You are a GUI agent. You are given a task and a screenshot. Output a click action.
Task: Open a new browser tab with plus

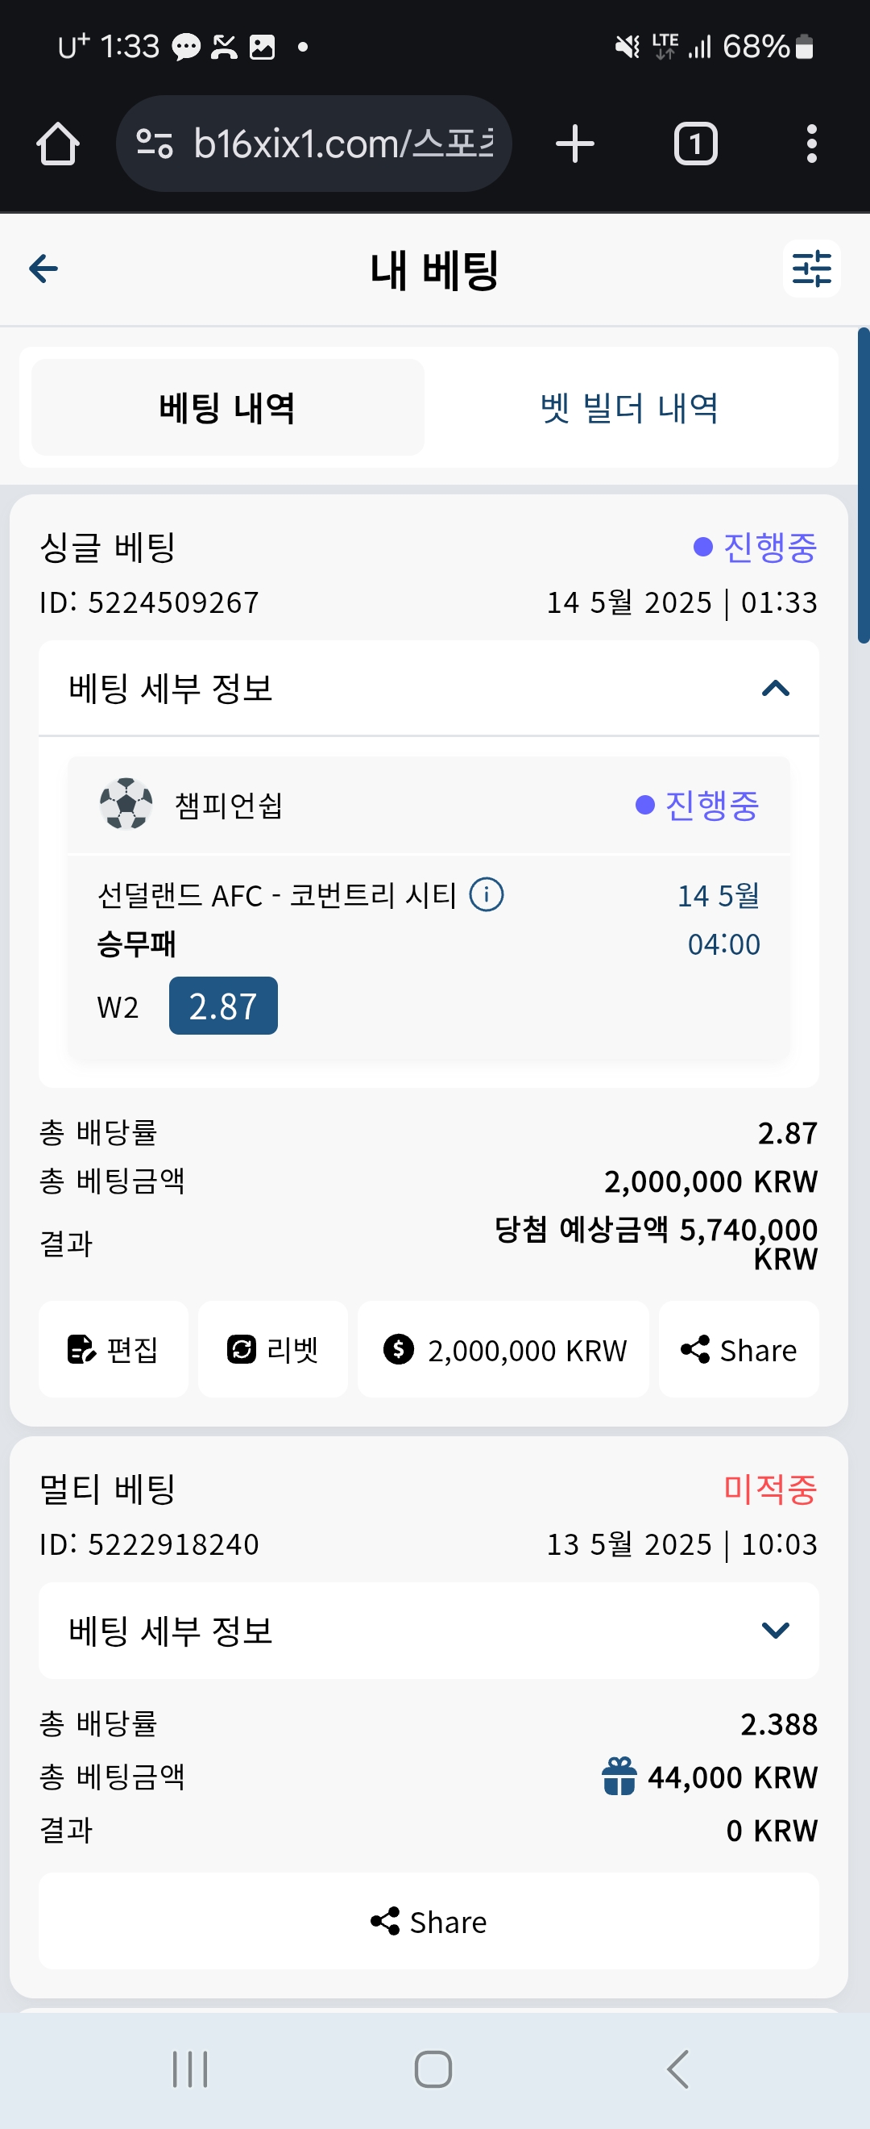[x=574, y=144]
